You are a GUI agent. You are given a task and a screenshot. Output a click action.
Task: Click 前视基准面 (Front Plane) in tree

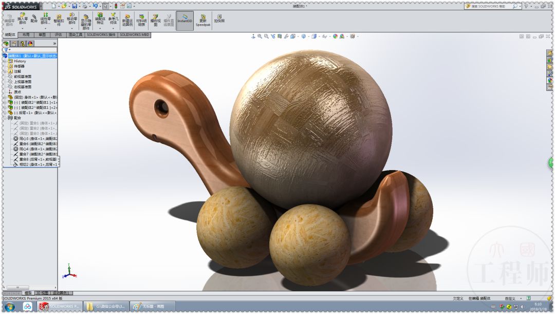coord(22,77)
